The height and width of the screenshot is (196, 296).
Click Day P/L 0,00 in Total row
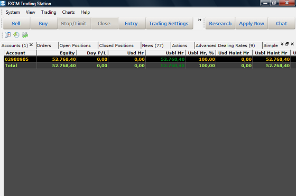click(102, 66)
